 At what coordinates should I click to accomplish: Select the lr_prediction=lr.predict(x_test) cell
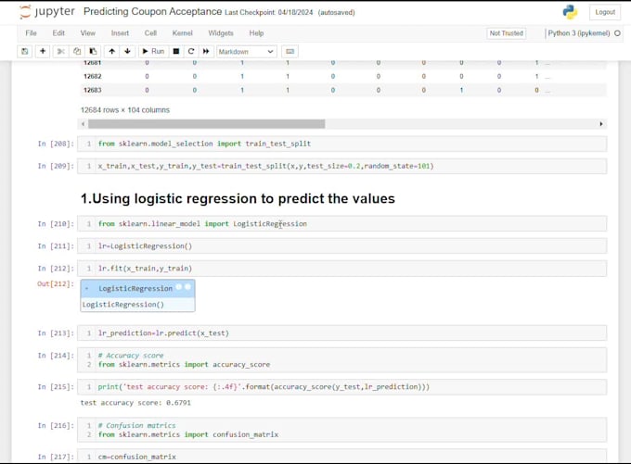[341, 333]
